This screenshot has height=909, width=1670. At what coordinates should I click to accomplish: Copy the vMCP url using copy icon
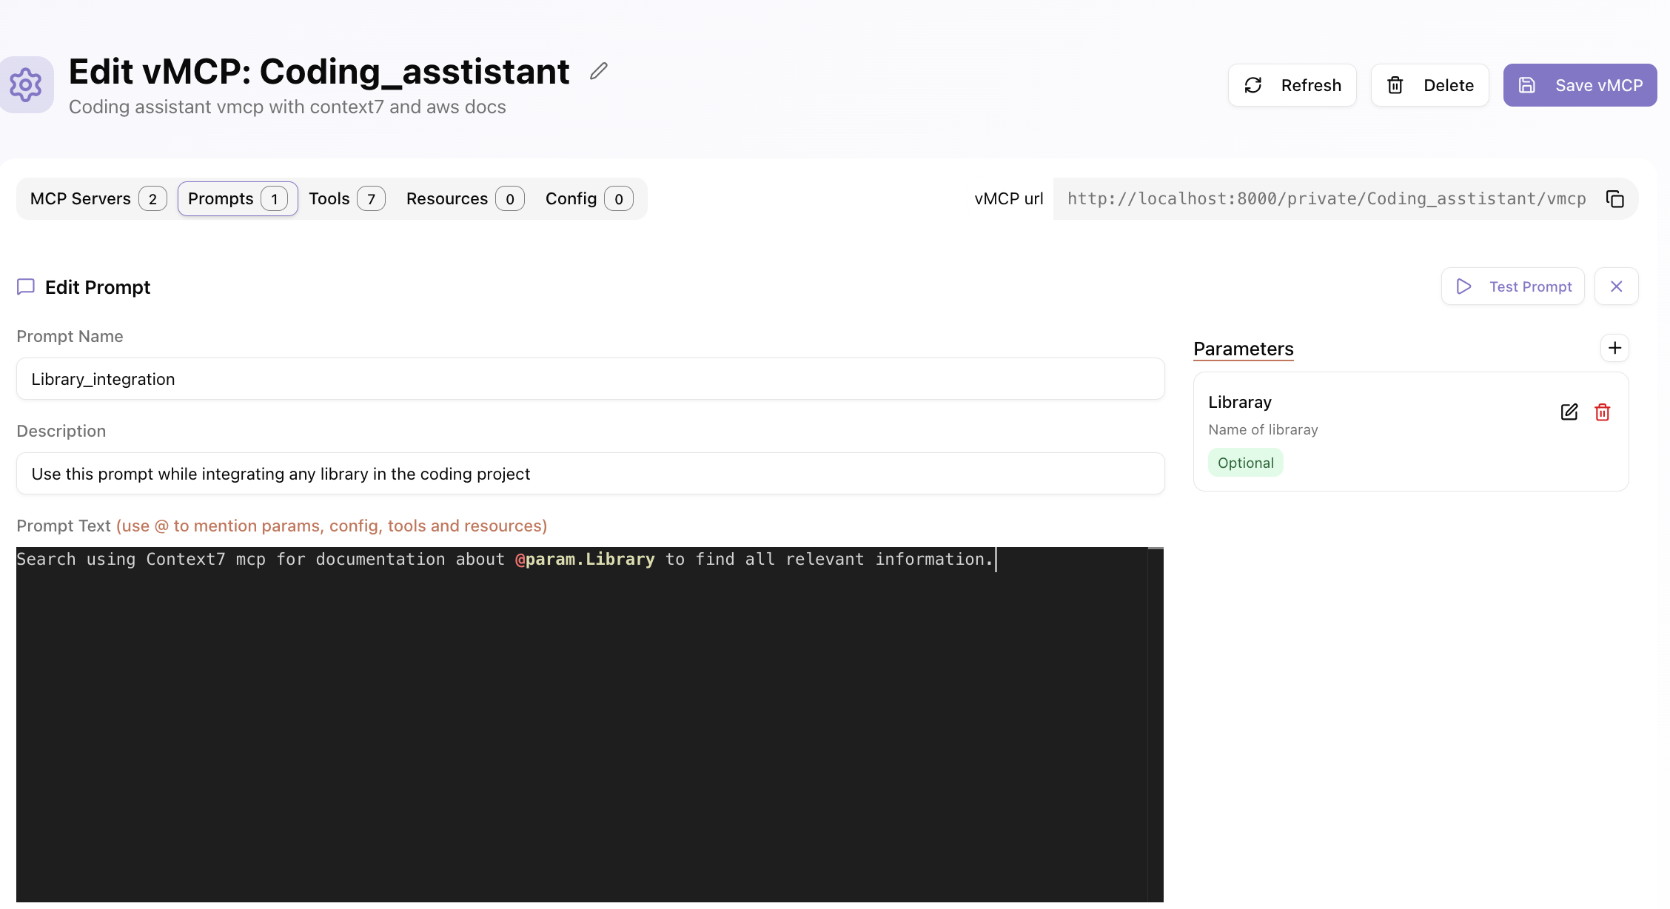(1614, 198)
